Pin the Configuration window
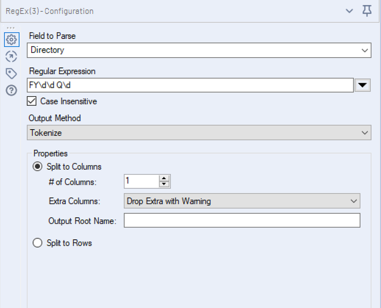This screenshot has width=381, height=308. click(367, 11)
